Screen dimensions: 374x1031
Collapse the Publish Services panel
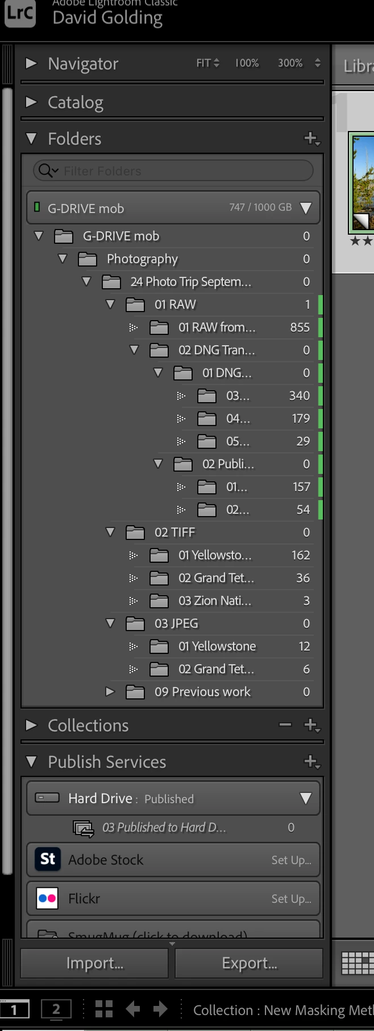[x=31, y=762]
